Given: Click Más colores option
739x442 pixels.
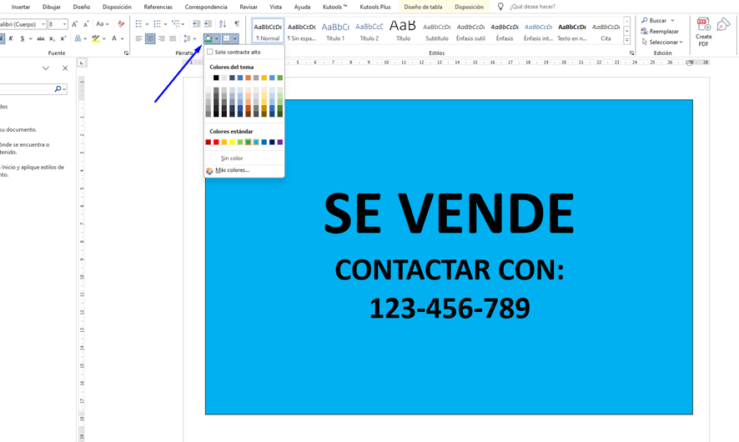Looking at the screenshot, I should tap(232, 170).
